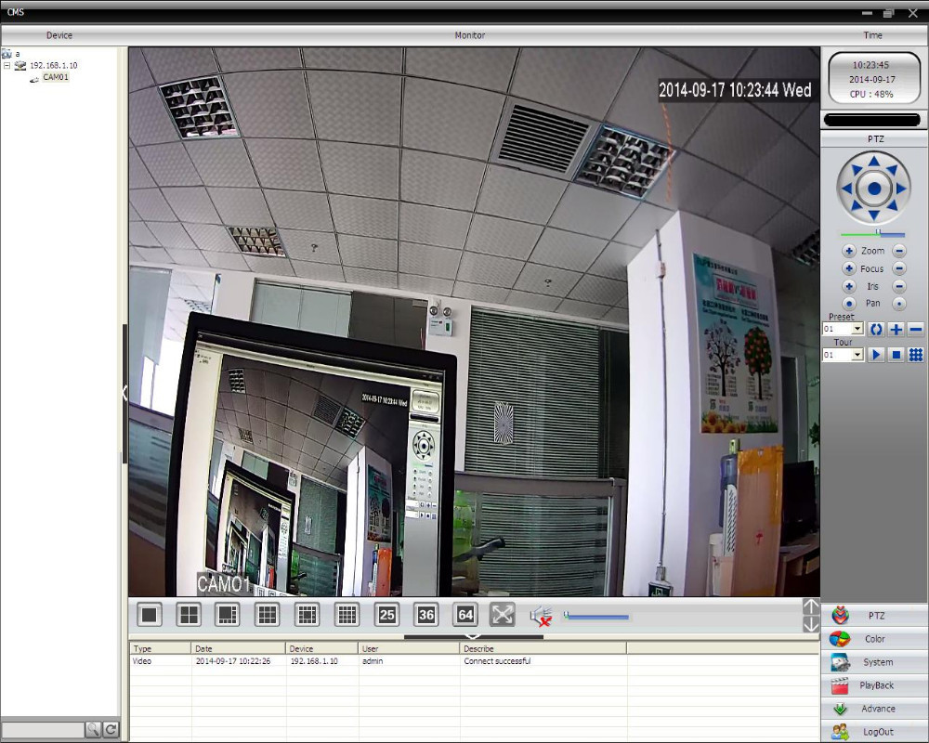929x743 pixels.
Task: Stop the tour playback
Action: 896,355
